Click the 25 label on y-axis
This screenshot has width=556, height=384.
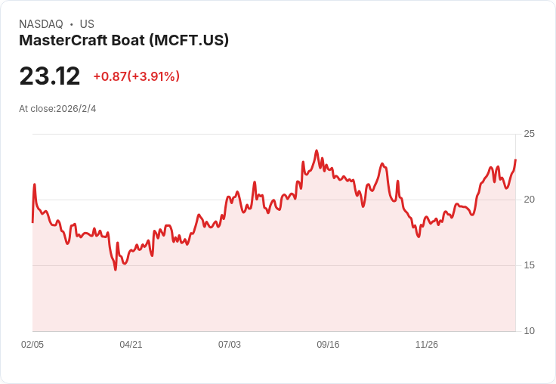530,134
